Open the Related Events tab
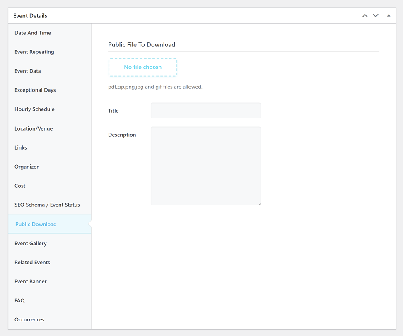Screen dimensions: 403x336 point(32,262)
